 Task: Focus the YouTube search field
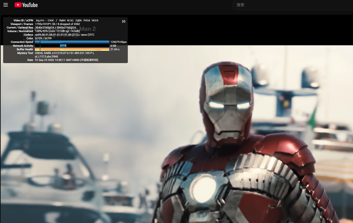pos(293,5)
